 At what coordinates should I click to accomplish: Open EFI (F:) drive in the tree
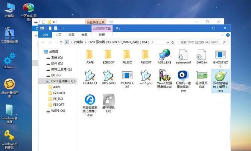point(54,75)
